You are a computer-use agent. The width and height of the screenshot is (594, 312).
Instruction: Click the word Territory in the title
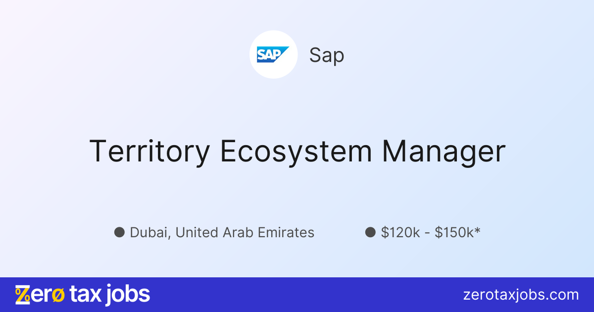coord(149,151)
